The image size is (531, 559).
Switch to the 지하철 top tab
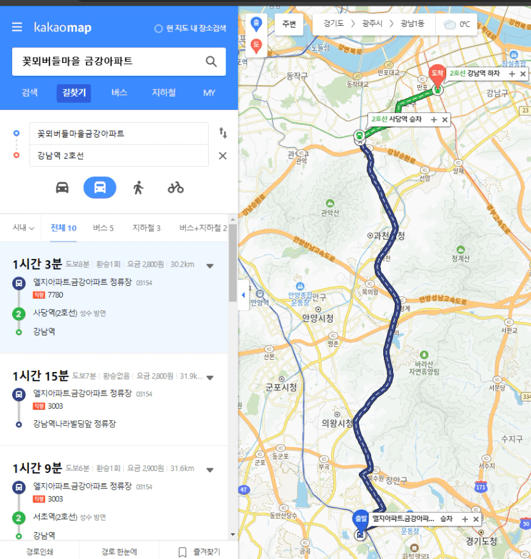point(164,93)
